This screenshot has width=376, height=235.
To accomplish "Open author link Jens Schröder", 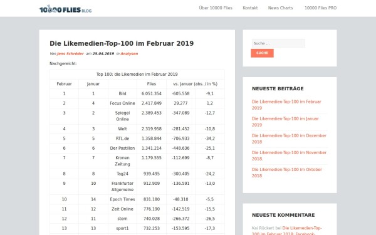I will [x=70, y=54].
